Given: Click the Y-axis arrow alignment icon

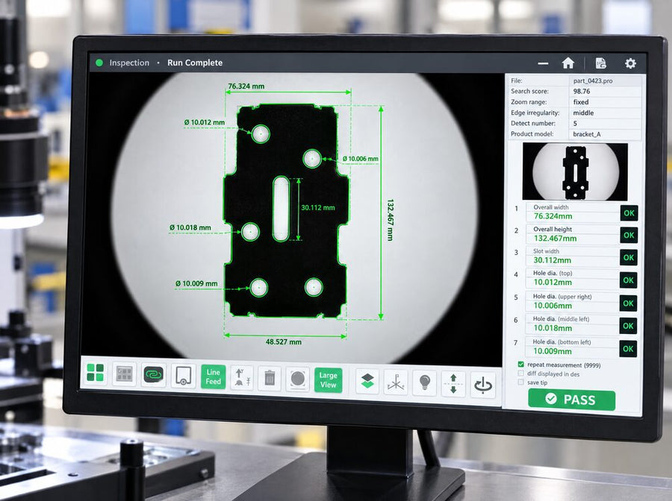Looking at the screenshot, I should [x=242, y=378].
